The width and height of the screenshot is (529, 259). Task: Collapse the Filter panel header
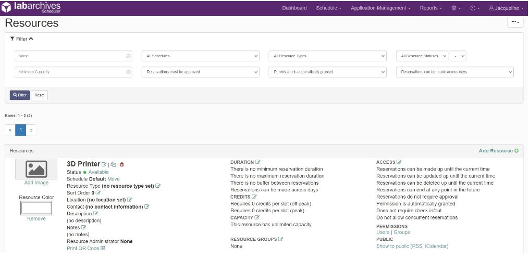22,39
